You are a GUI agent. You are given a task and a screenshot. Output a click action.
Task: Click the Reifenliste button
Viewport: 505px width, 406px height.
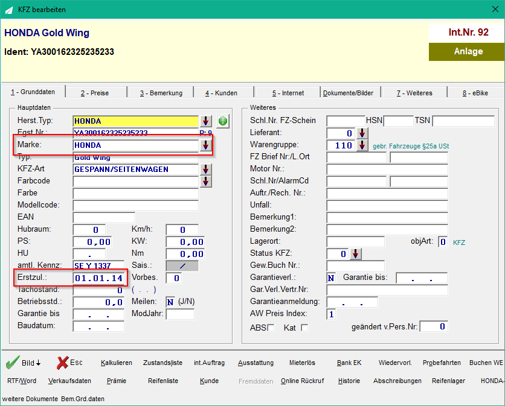[163, 381]
